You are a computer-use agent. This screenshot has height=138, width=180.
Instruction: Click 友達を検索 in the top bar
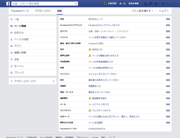[x=134, y=4]
